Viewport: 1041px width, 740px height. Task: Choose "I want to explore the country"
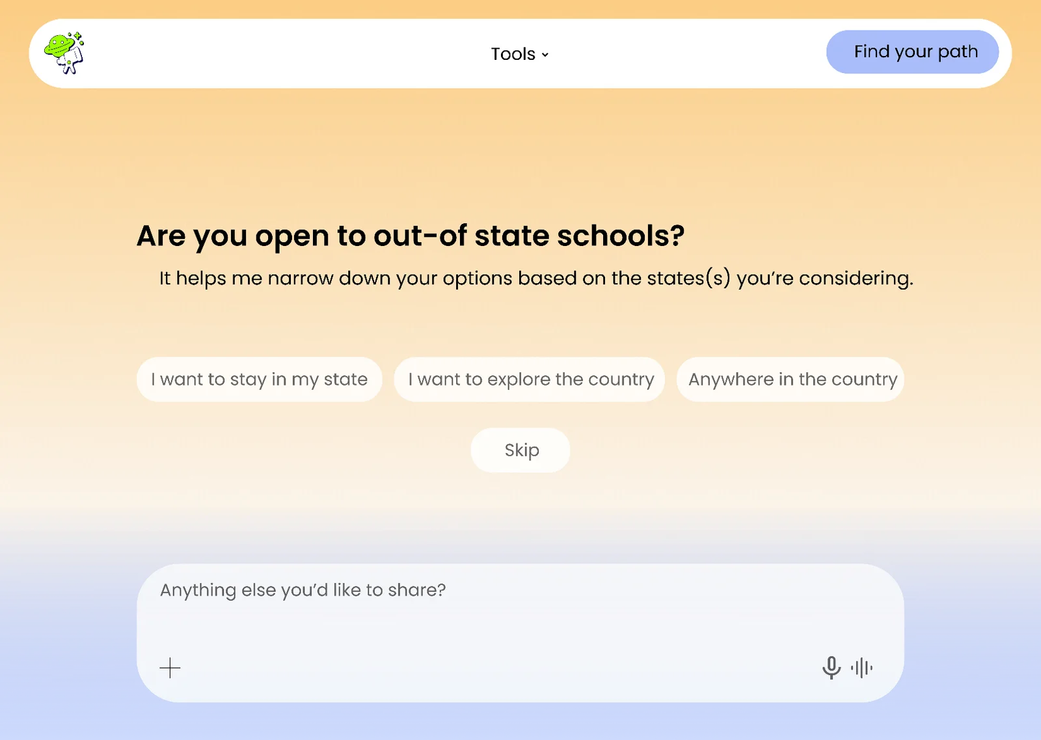530,379
